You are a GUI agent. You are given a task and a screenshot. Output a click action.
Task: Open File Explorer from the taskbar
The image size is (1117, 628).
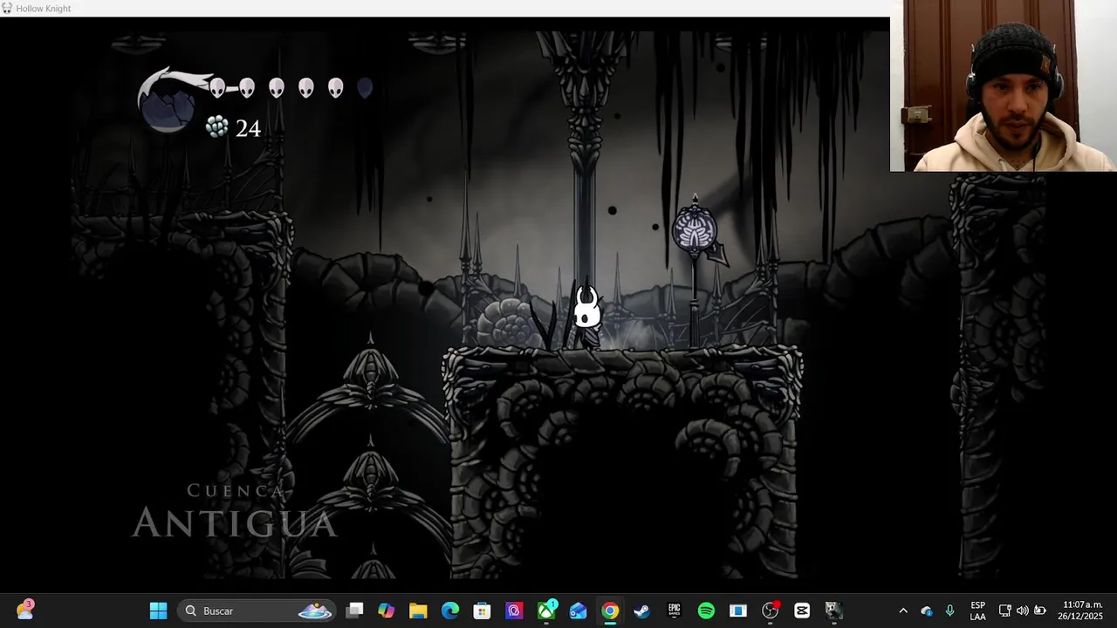click(x=418, y=611)
